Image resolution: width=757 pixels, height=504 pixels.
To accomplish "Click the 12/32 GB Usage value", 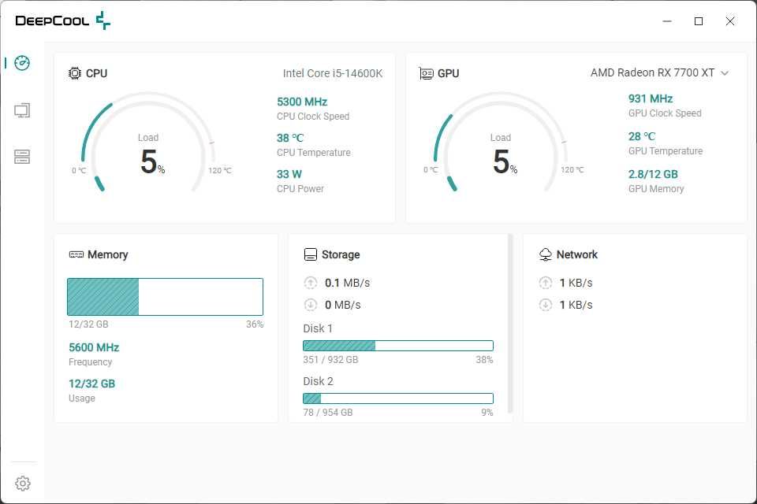I will coord(91,384).
